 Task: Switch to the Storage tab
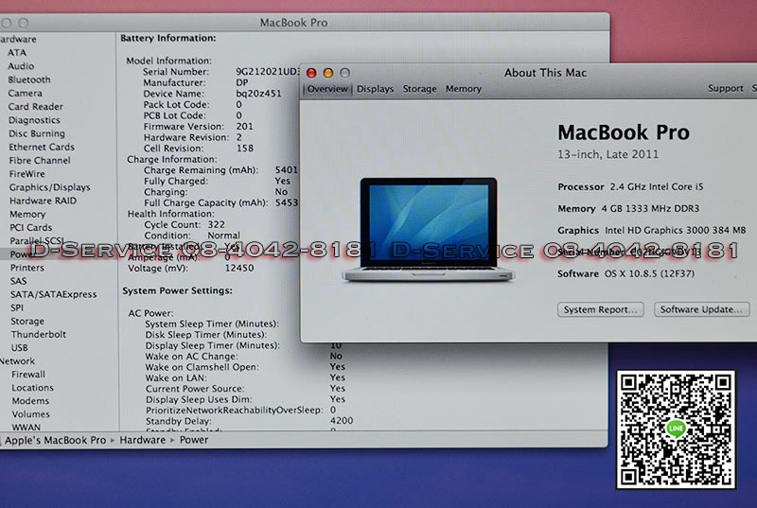[419, 89]
